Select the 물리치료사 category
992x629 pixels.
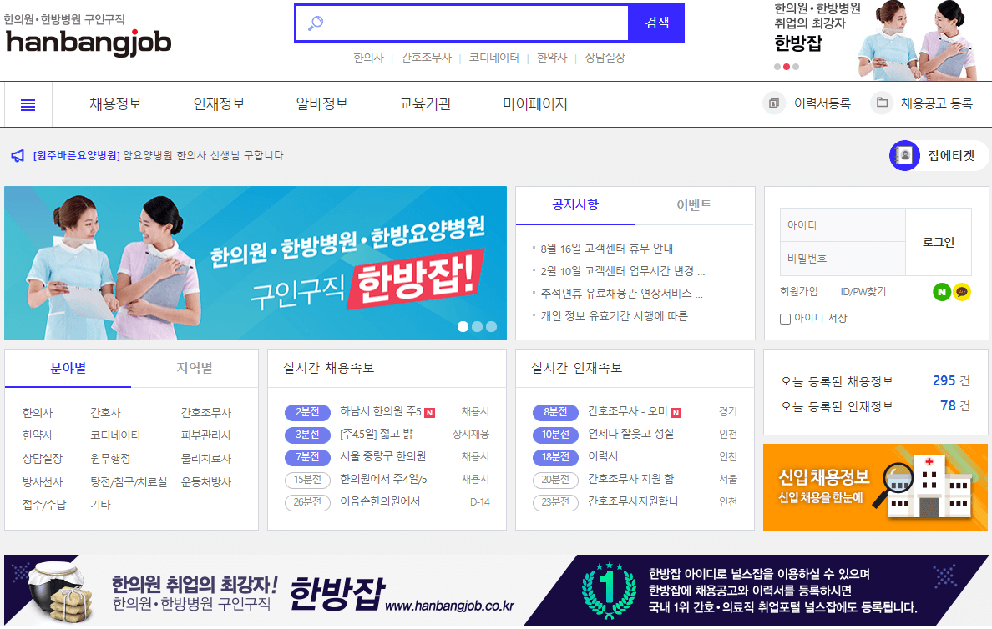(206, 459)
